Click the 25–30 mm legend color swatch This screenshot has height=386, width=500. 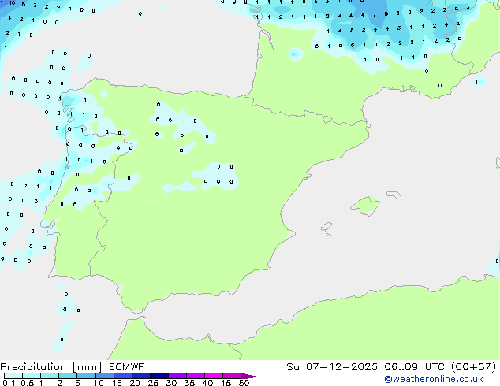[159, 376]
